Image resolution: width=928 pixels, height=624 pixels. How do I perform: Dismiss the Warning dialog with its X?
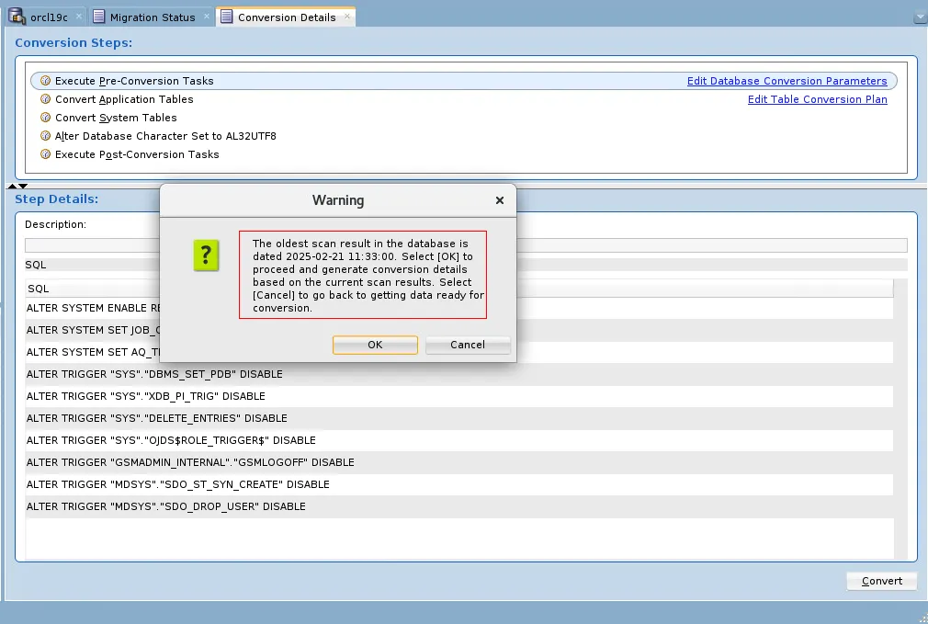tap(499, 200)
